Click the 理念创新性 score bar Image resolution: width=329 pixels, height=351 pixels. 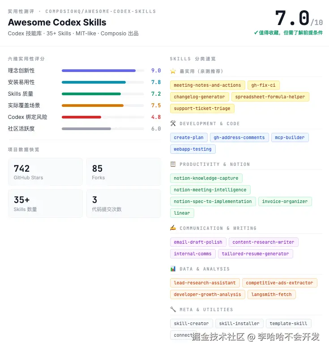pos(103,71)
